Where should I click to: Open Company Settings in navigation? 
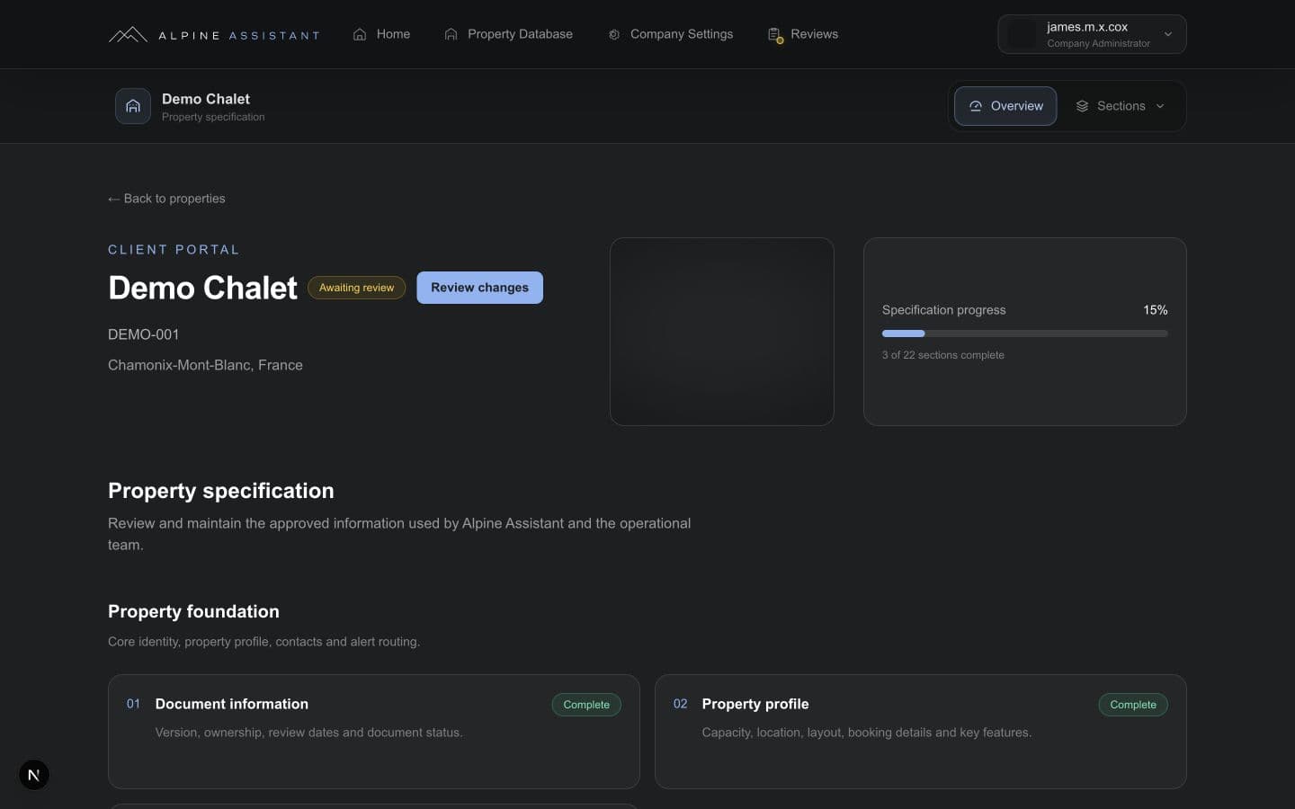point(670,34)
